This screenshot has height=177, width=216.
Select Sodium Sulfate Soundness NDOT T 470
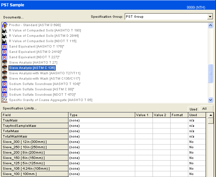pyautogui.click(x=42, y=95)
